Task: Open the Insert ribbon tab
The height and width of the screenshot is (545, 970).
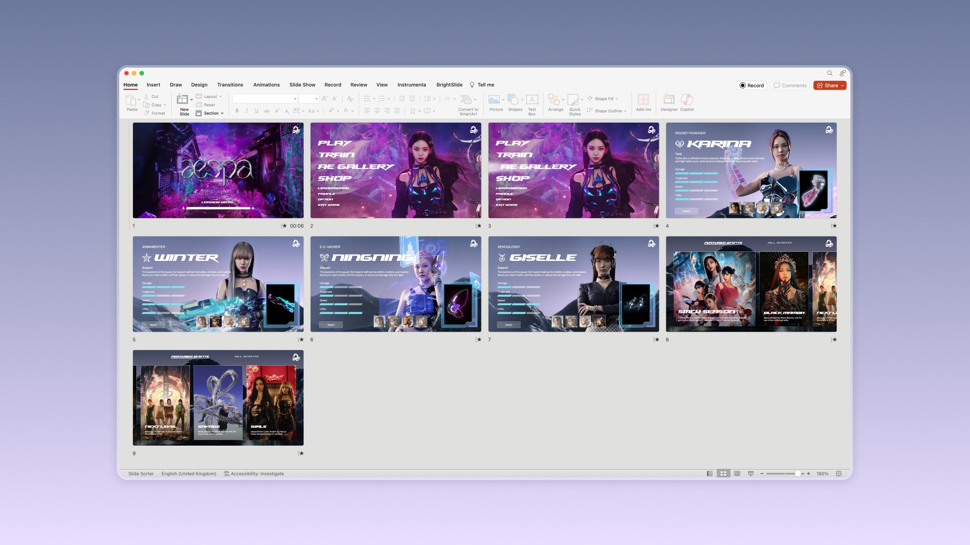Action: tap(153, 85)
